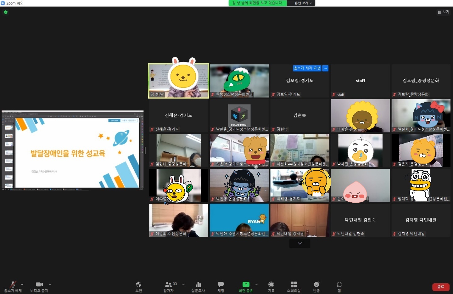Click the Zoom app icon in title bar

pyautogui.click(x=3, y=3)
